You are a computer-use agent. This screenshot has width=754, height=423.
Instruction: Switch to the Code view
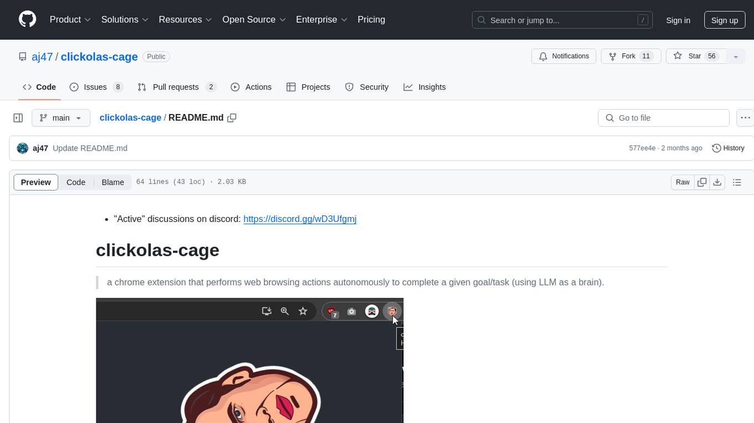point(76,182)
